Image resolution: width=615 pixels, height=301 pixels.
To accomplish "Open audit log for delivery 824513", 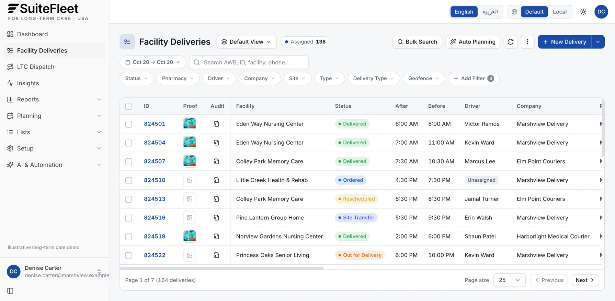I will [x=216, y=199].
